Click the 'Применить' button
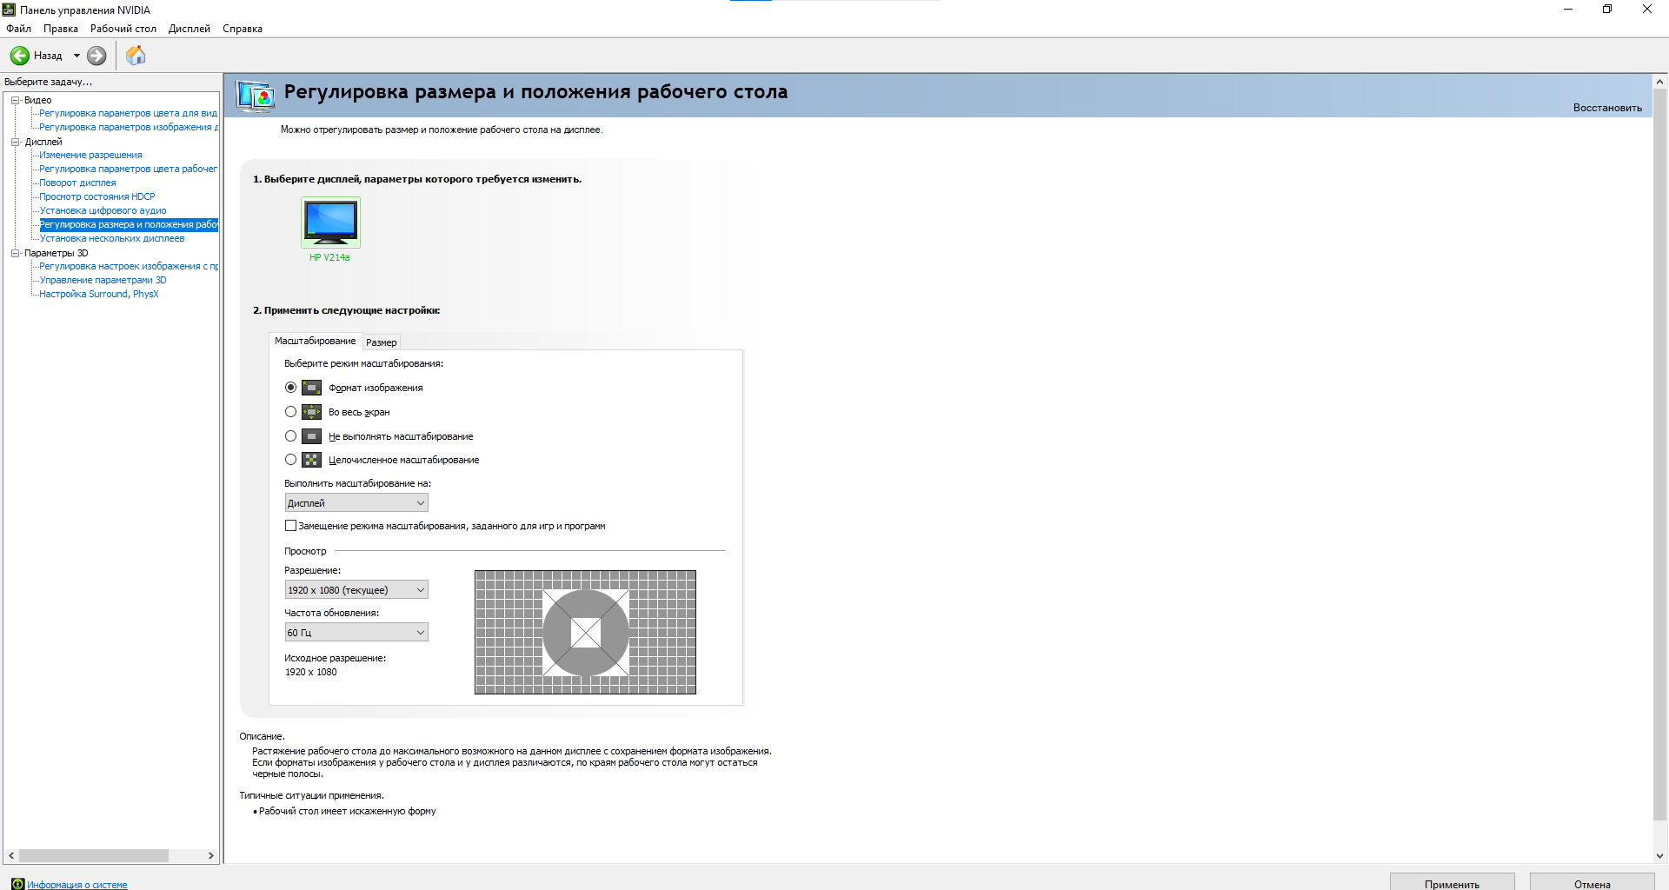This screenshot has width=1669, height=890. click(x=1452, y=883)
